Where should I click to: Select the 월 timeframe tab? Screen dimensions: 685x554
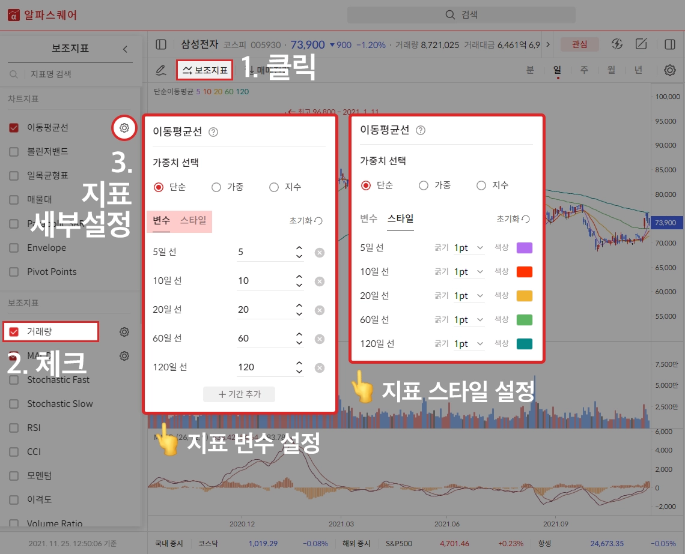pyautogui.click(x=611, y=70)
